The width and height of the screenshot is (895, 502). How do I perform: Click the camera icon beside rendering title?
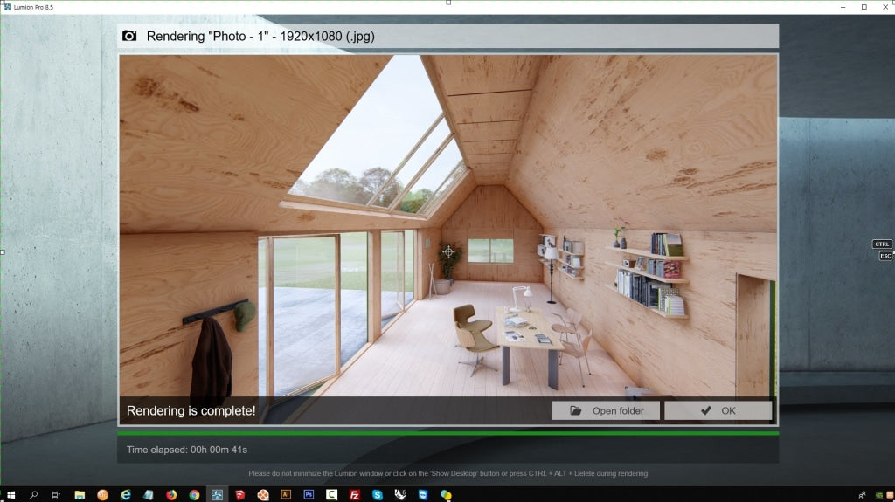pos(129,36)
